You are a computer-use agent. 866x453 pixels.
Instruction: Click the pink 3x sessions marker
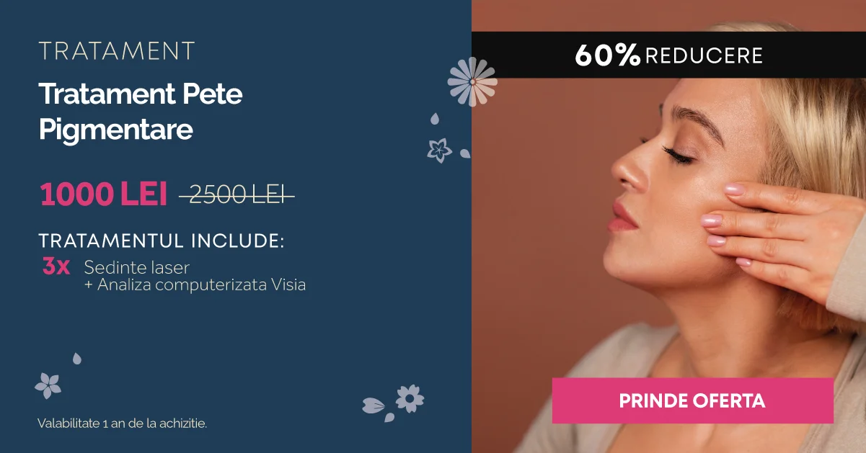56,266
